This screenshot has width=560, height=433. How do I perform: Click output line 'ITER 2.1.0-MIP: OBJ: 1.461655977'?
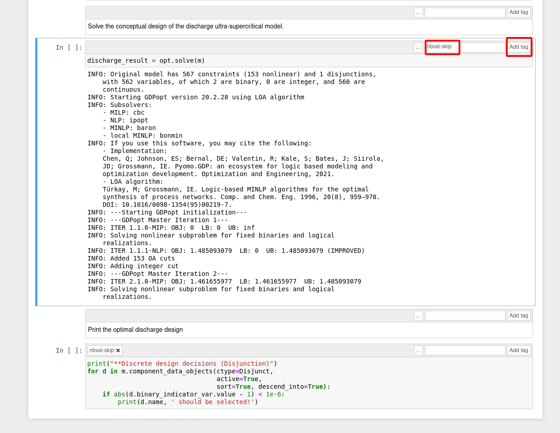pos(224,281)
